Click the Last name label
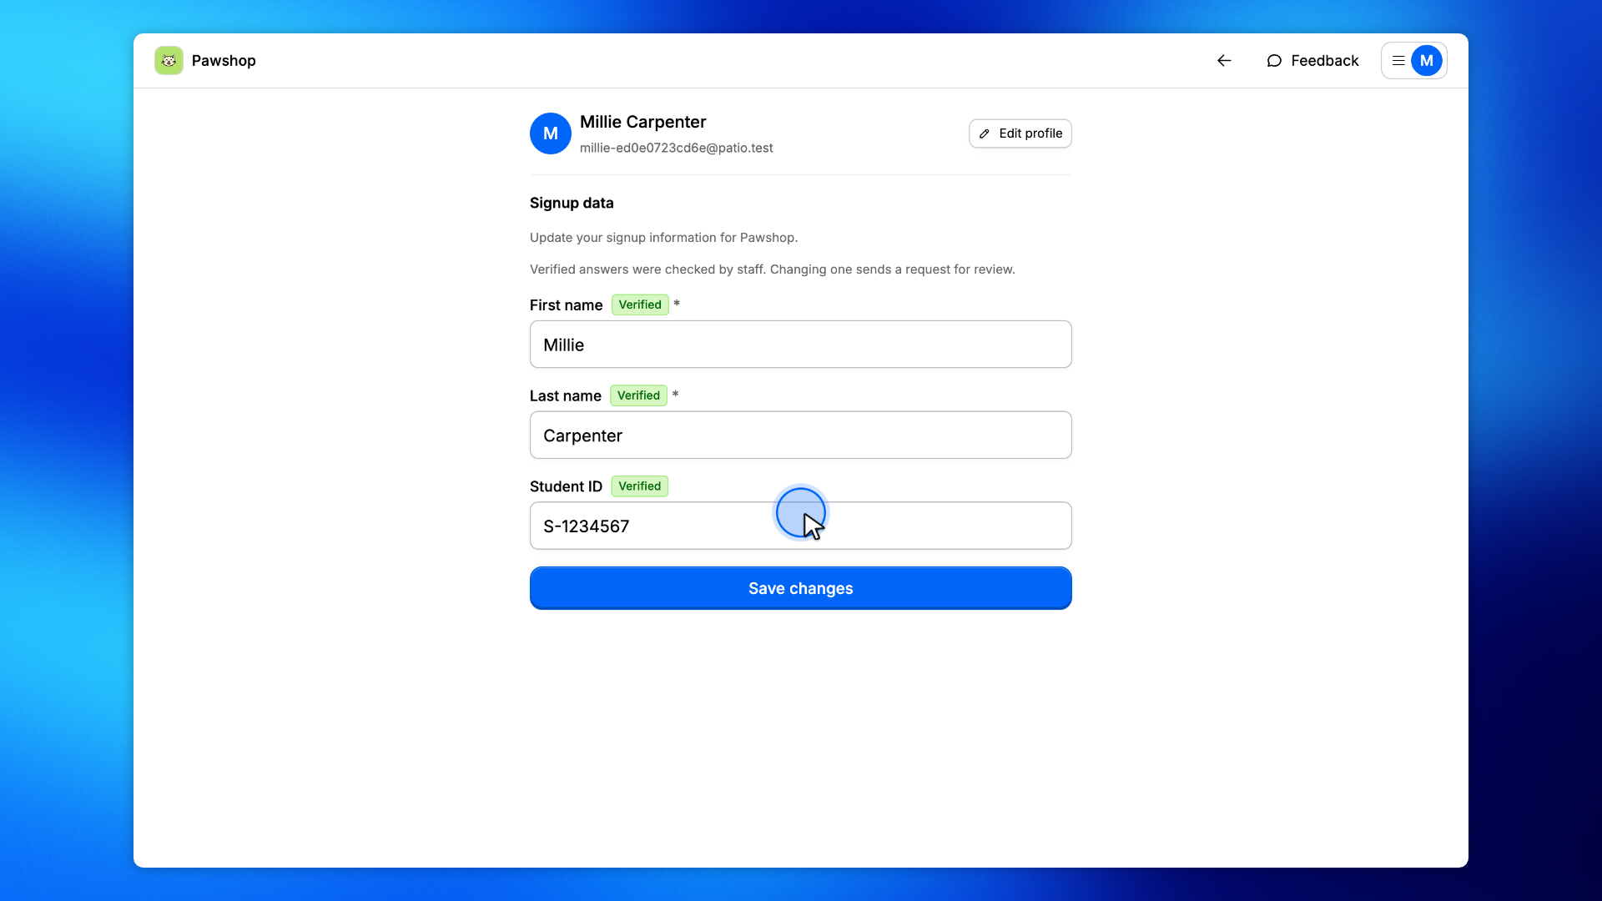This screenshot has height=901, width=1602. [566, 396]
